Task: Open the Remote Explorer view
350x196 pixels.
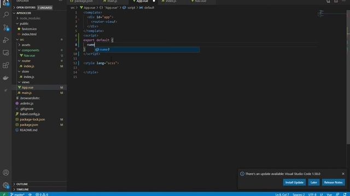Action: pos(6,53)
